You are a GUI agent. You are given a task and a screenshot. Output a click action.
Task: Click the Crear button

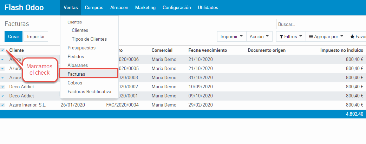(x=14, y=36)
